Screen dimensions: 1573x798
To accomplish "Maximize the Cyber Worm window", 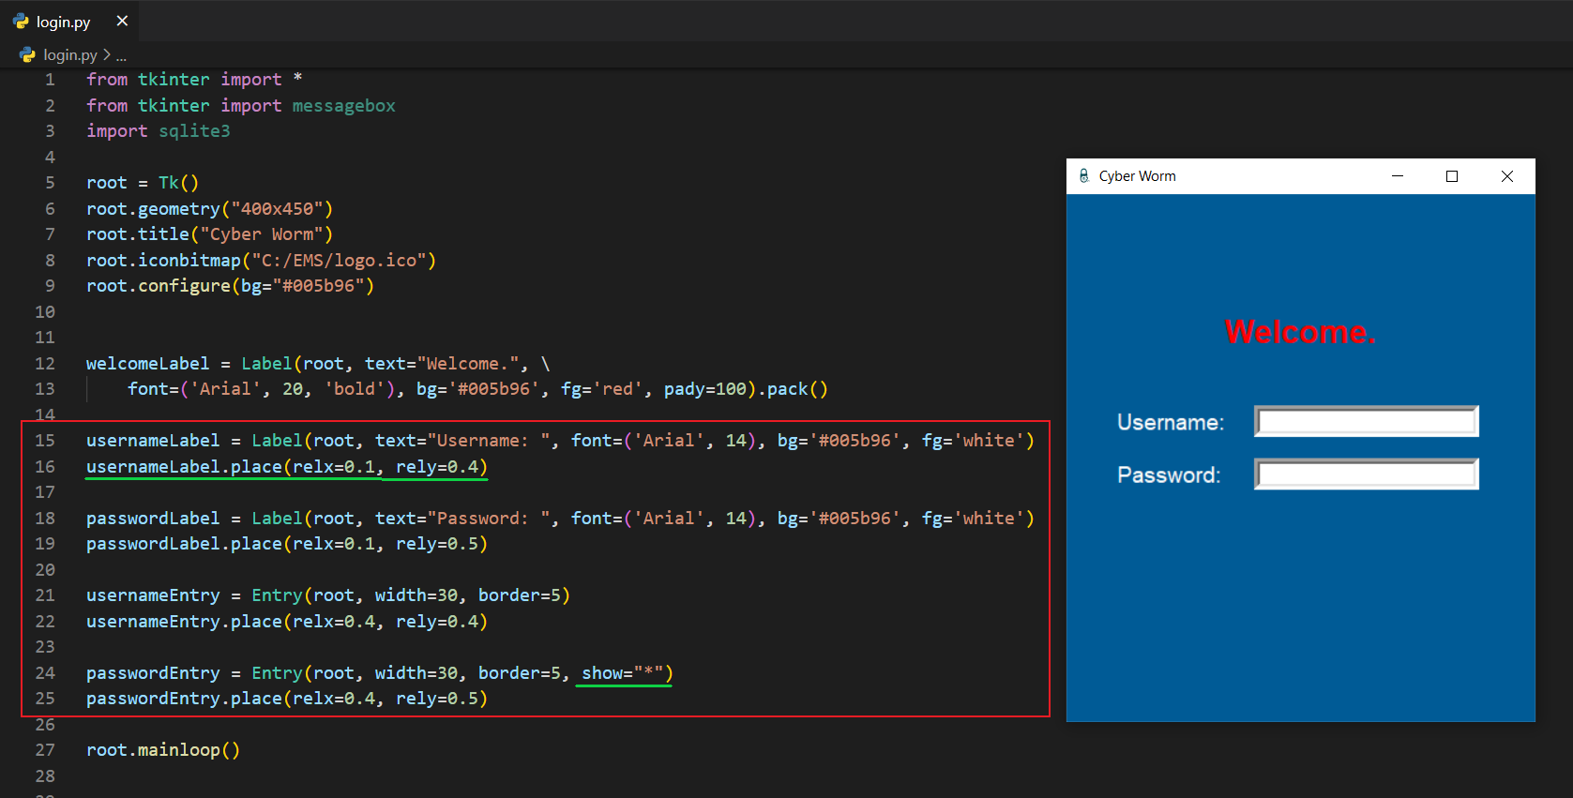I will pyautogui.click(x=1451, y=176).
